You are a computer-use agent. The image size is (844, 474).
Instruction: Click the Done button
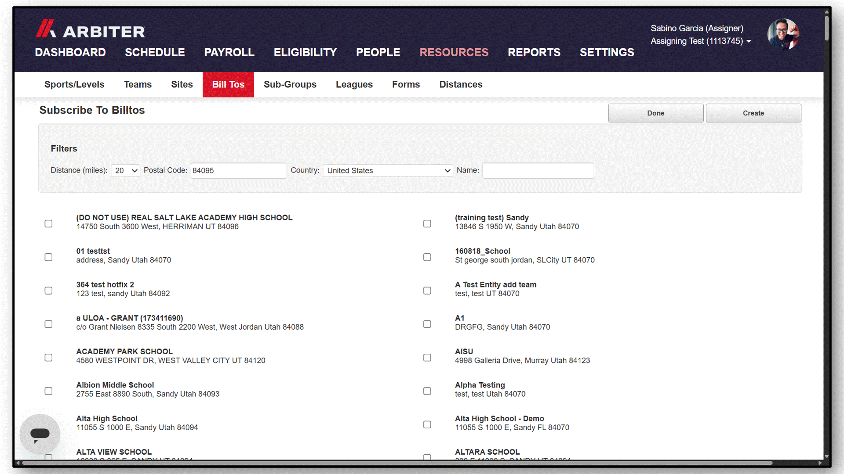[655, 113]
